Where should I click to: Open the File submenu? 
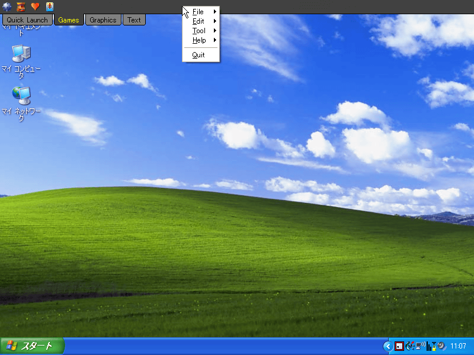point(201,12)
